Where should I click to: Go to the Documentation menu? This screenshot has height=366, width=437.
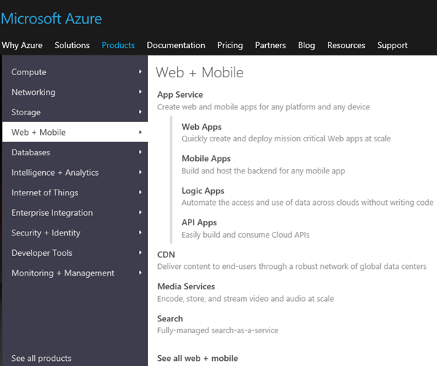tap(176, 45)
